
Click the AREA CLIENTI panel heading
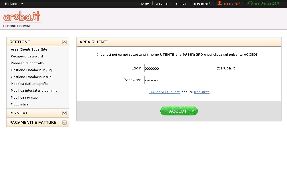click(93, 42)
